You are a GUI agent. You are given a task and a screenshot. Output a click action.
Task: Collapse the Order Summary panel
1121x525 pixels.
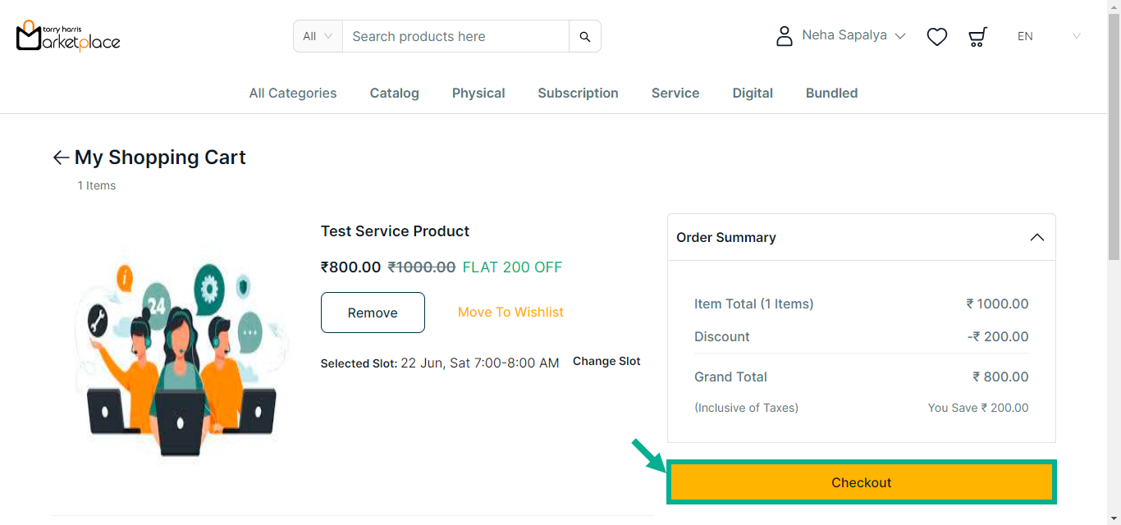1036,237
